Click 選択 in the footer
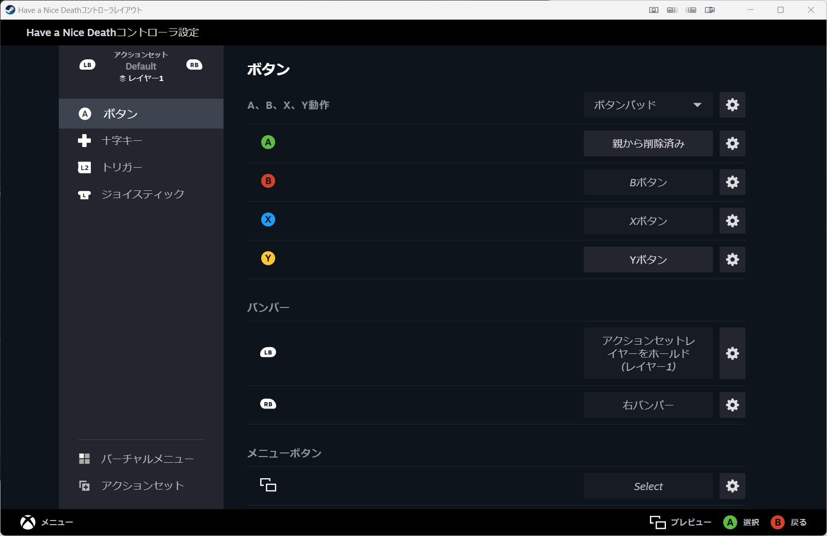Screen dimensions: 827x536 [741, 523]
